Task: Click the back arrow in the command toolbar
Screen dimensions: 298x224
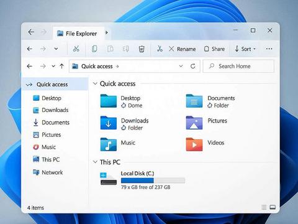Action: (30, 49)
